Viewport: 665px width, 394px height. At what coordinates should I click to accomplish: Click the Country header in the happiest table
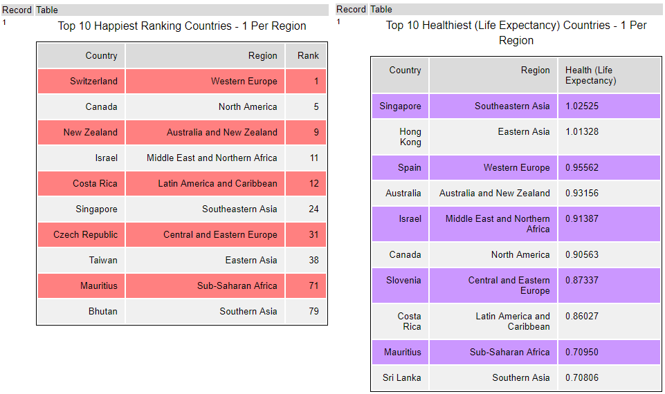101,56
